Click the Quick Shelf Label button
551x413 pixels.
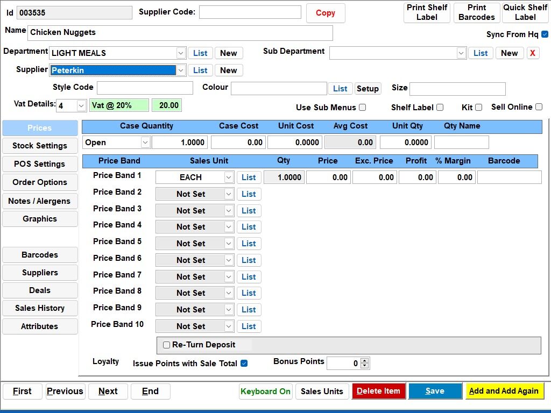[x=525, y=13]
